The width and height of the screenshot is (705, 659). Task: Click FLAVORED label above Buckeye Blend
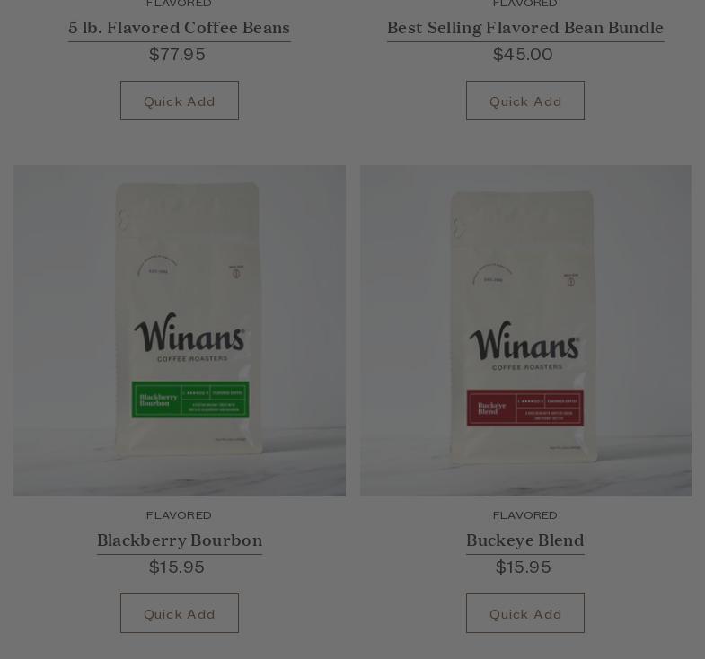[x=525, y=515]
